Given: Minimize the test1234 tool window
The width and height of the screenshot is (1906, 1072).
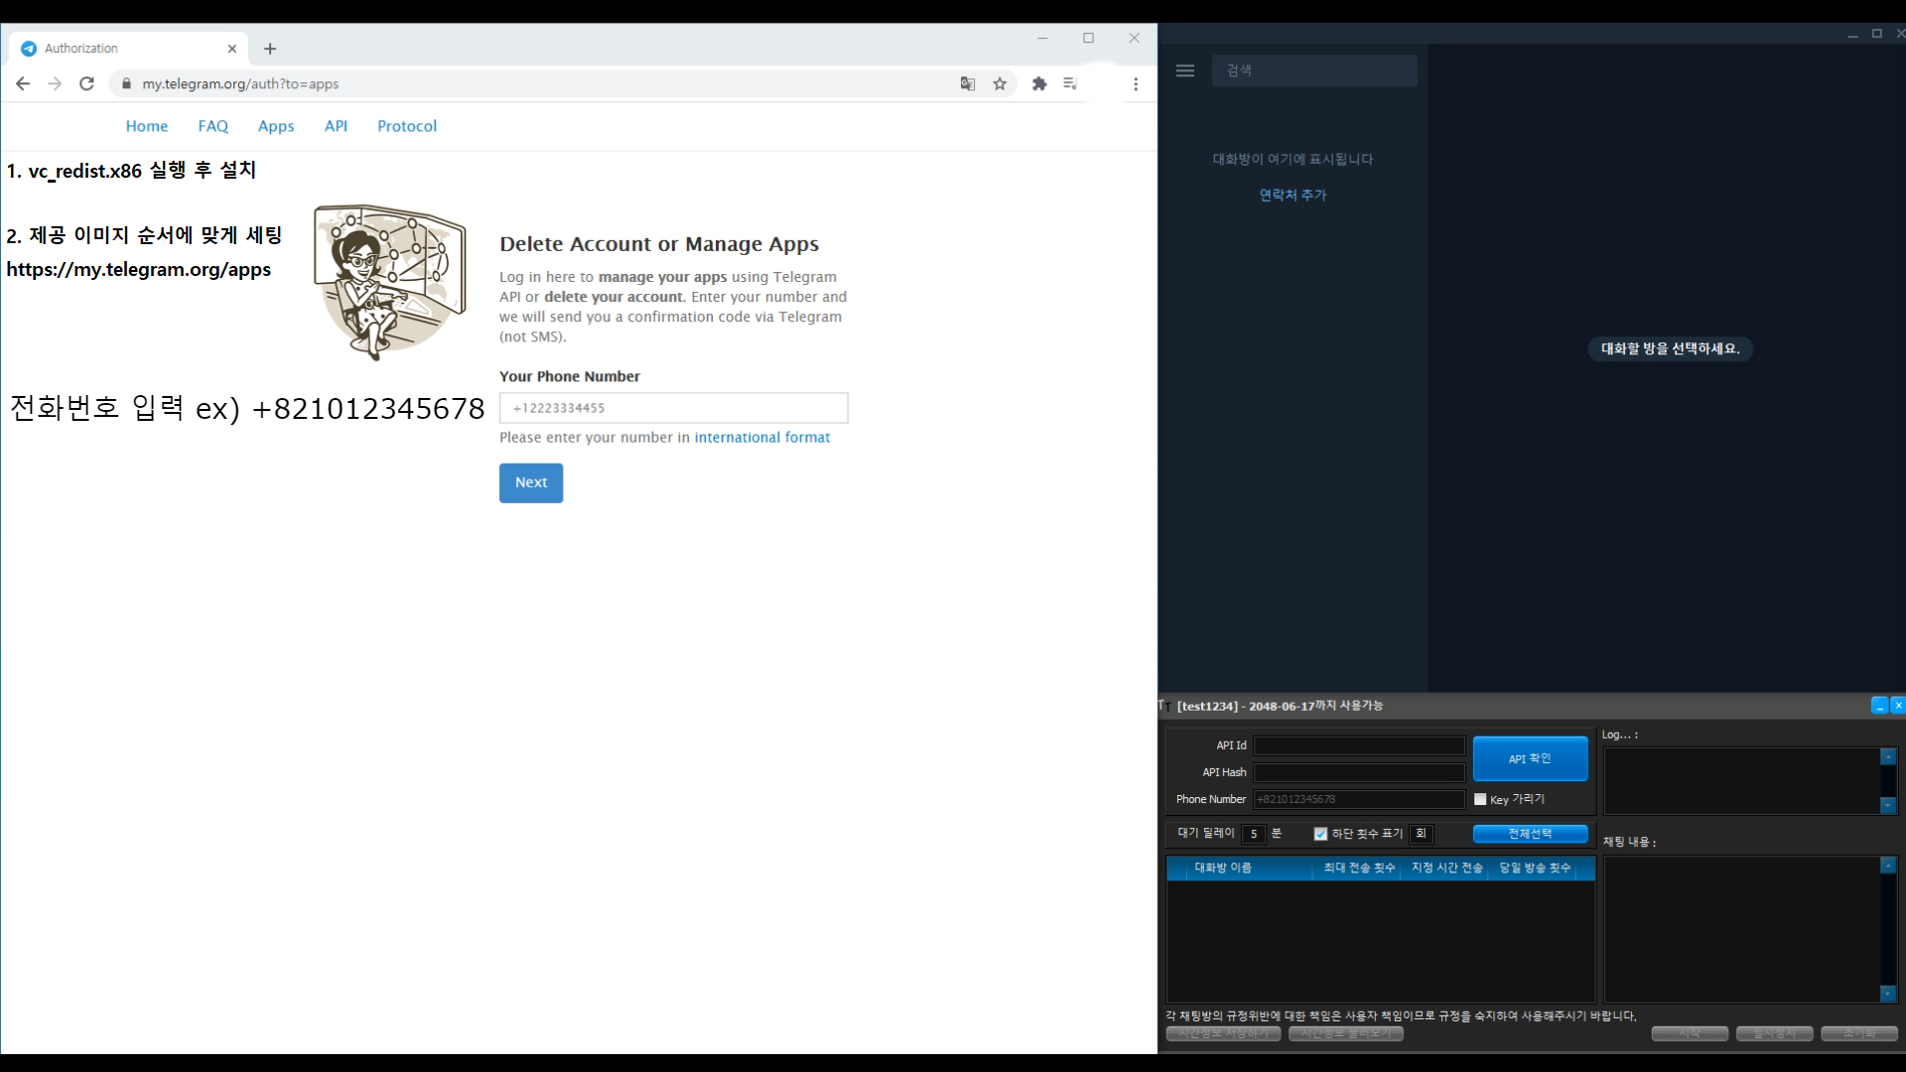Looking at the screenshot, I should [x=1879, y=706].
